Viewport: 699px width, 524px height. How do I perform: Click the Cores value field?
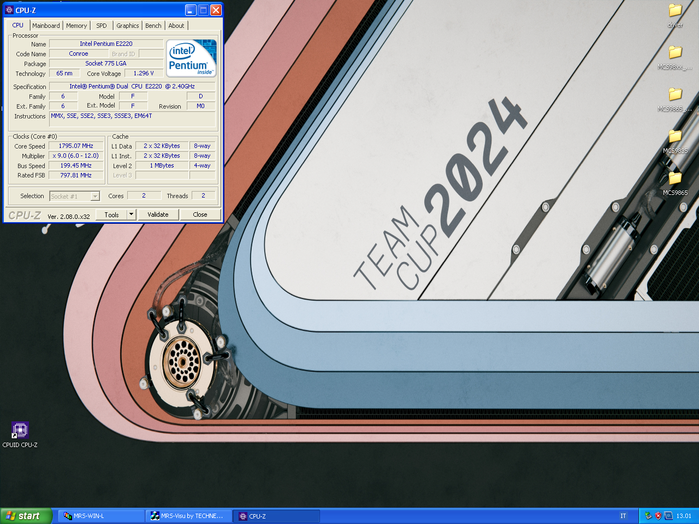click(144, 195)
